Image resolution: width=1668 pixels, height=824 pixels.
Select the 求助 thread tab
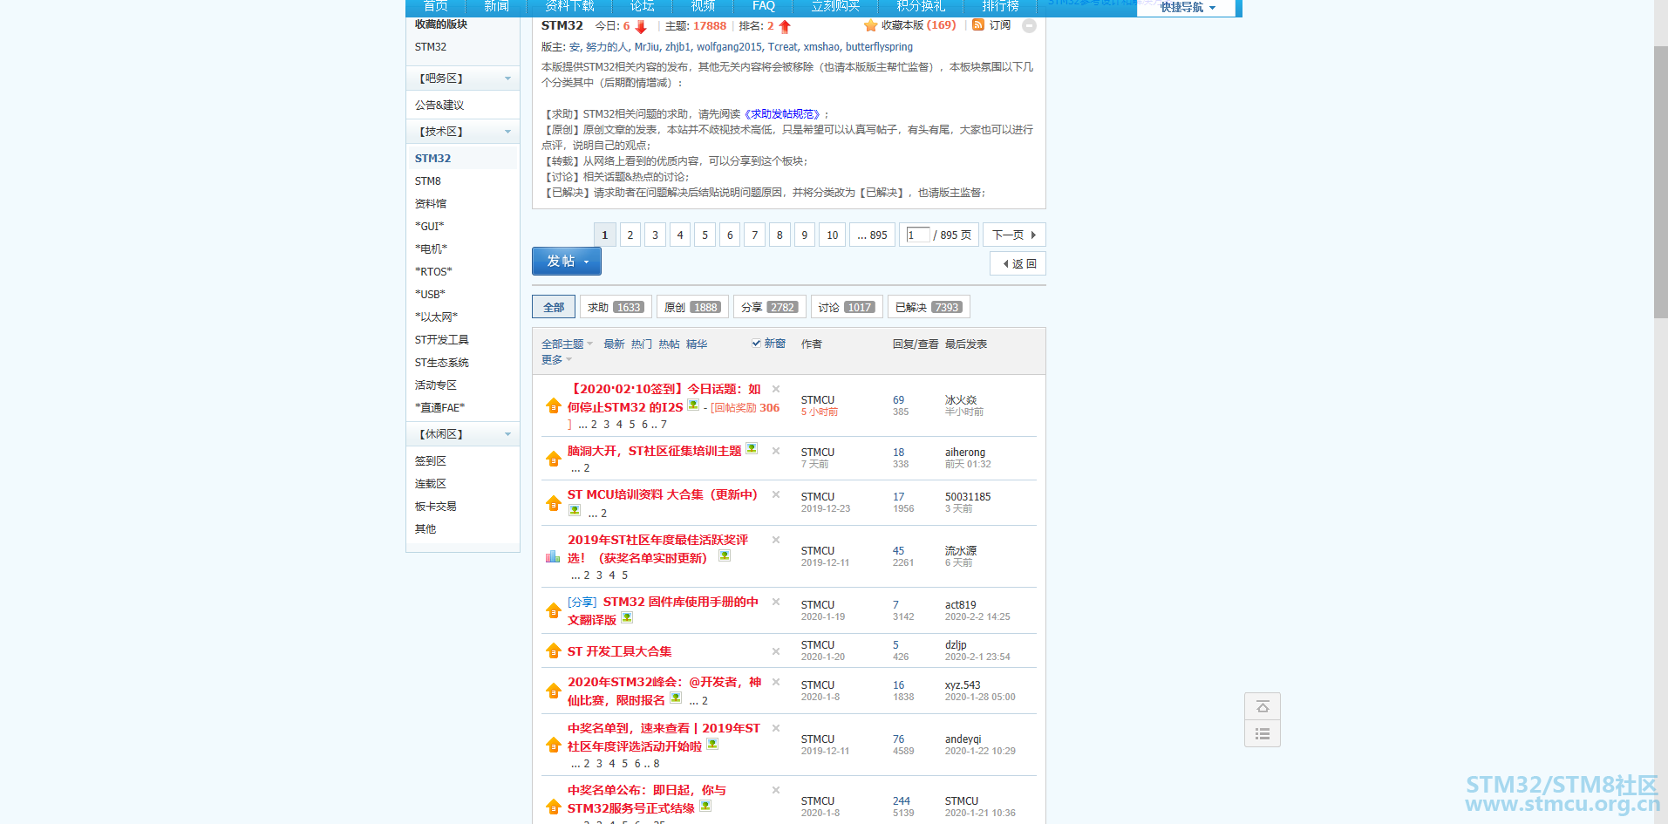coord(616,308)
